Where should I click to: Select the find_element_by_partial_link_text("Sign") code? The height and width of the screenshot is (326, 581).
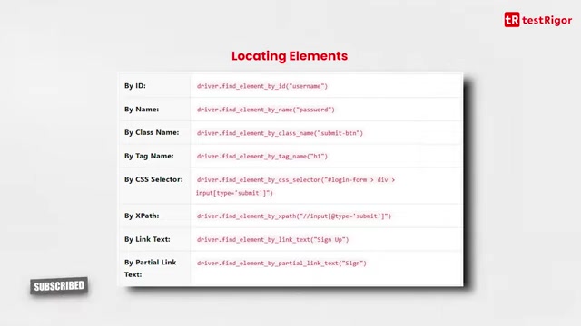coord(281,264)
